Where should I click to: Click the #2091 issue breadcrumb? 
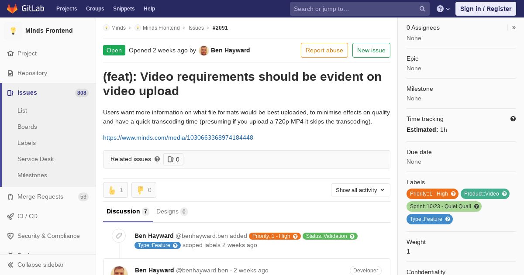pos(220,27)
